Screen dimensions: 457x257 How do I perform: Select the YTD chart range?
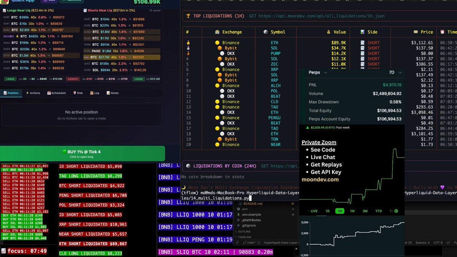tap(379, 211)
